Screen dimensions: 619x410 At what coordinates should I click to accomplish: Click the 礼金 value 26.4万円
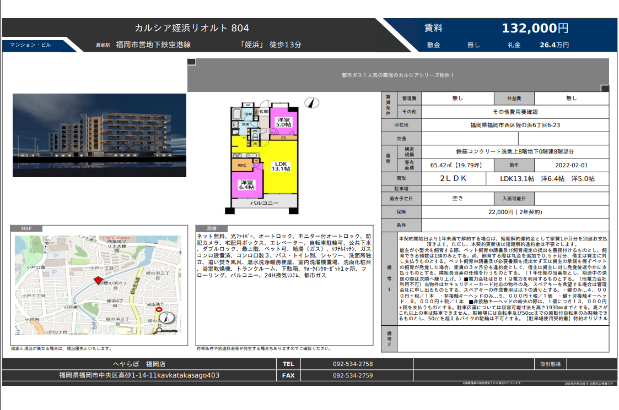click(555, 45)
